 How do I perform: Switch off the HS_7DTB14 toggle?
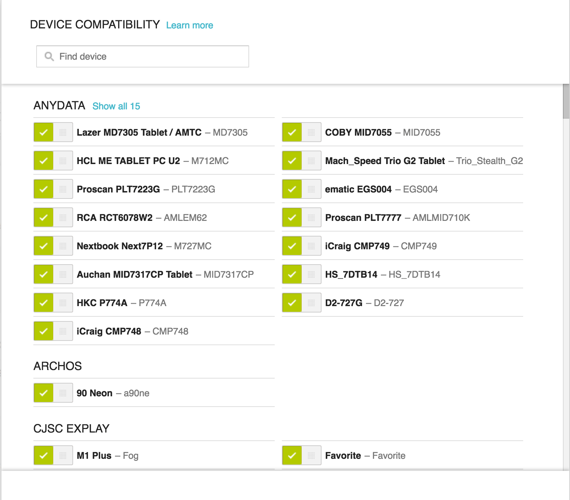coord(302,274)
